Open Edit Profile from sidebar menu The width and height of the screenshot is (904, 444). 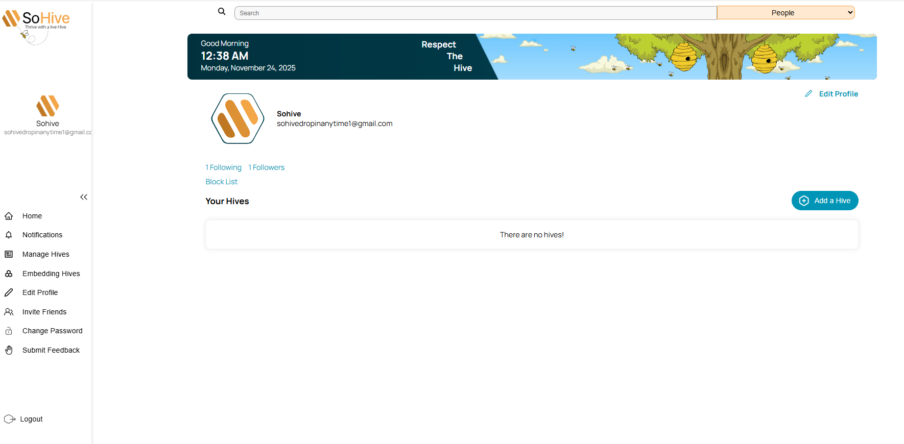[40, 292]
